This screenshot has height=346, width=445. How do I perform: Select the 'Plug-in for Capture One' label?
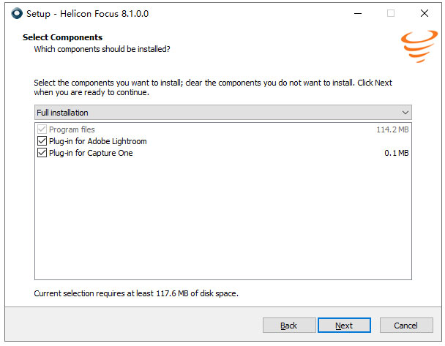click(91, 153)
